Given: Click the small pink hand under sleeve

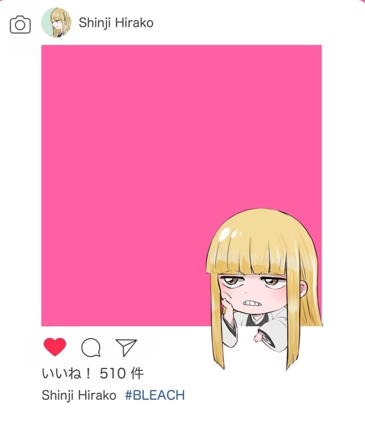Looking at the screenshot, I should 258,337.
